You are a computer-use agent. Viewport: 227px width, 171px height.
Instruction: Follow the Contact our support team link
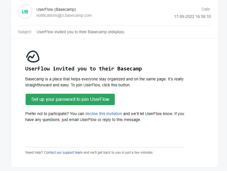click(x=63, y=153)
